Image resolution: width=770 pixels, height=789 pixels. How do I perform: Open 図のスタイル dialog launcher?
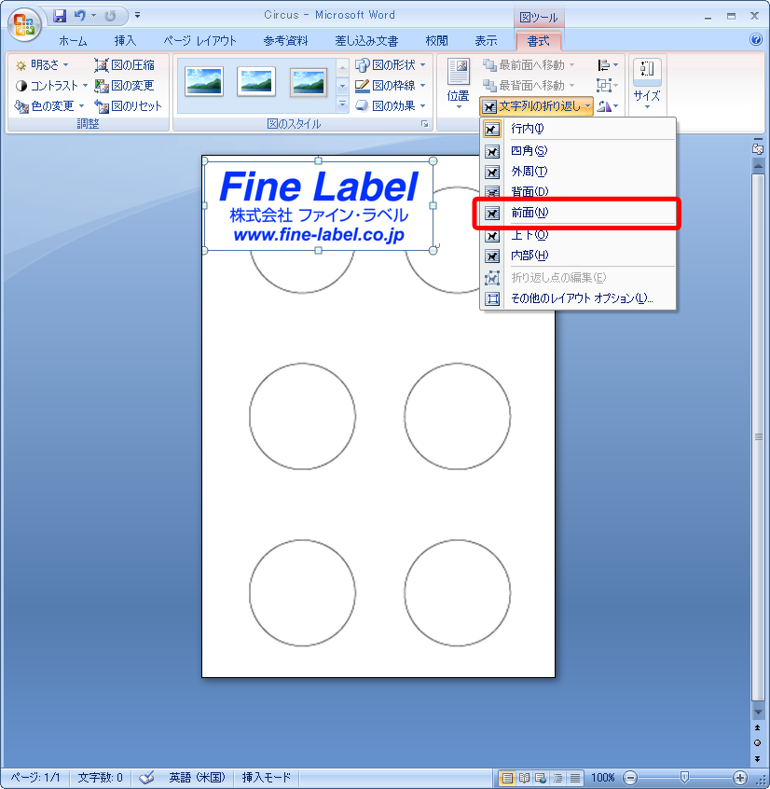(424, 124)
